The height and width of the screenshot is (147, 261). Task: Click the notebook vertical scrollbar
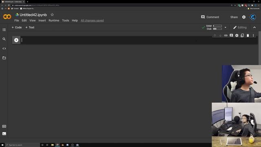coord(260,48)
